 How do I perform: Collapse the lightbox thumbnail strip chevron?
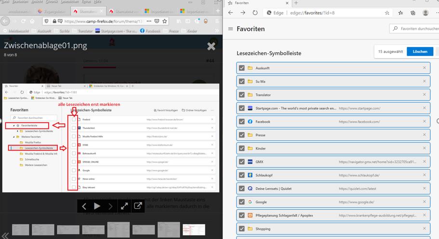[5, 235]
